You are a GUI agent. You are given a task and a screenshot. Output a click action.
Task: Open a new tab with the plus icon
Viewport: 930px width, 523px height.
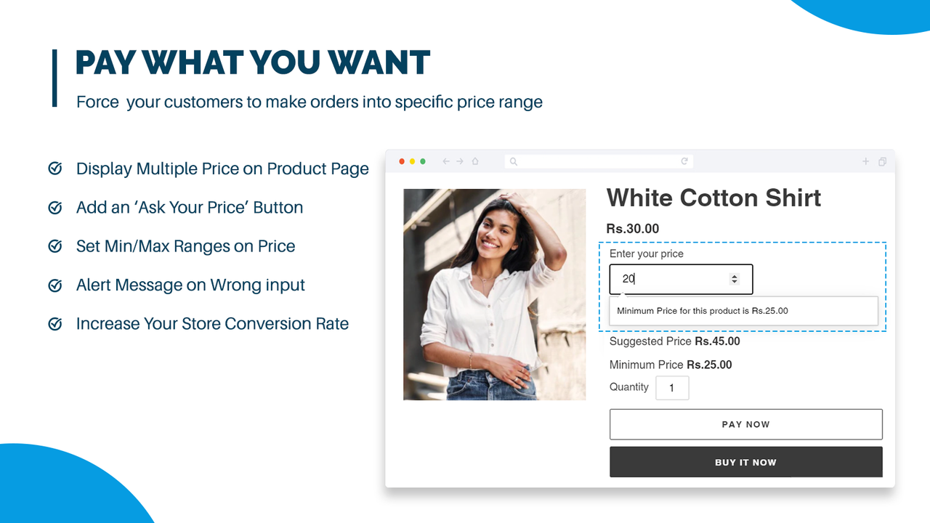865,161
